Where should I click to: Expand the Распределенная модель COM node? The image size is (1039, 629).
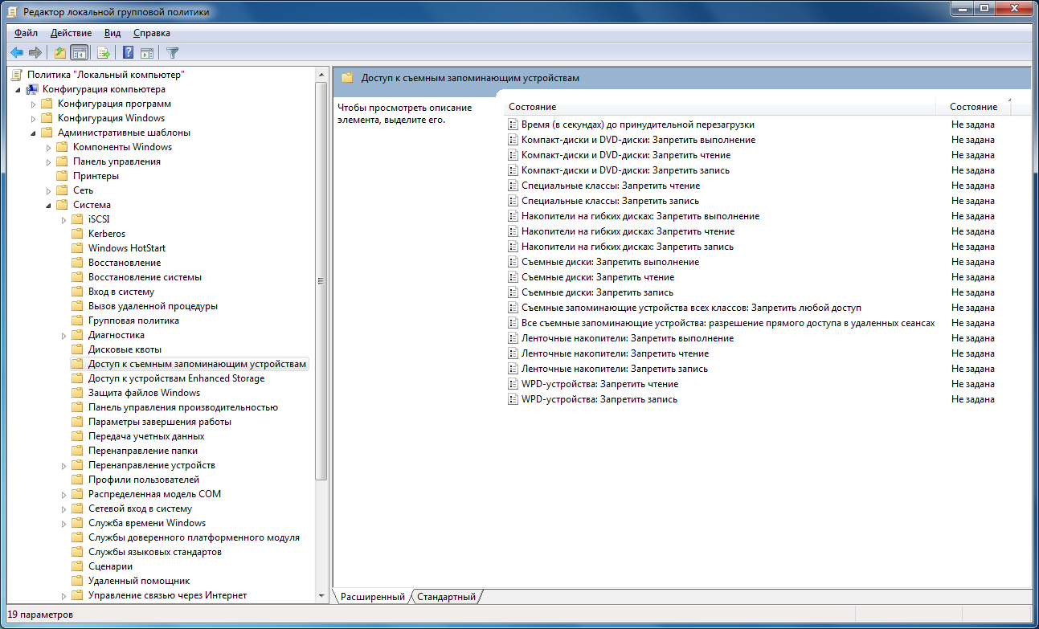pos(63,494)
